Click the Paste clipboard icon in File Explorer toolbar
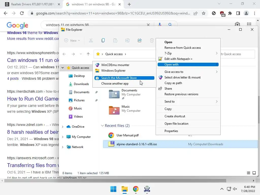 [x=115, y=40]
